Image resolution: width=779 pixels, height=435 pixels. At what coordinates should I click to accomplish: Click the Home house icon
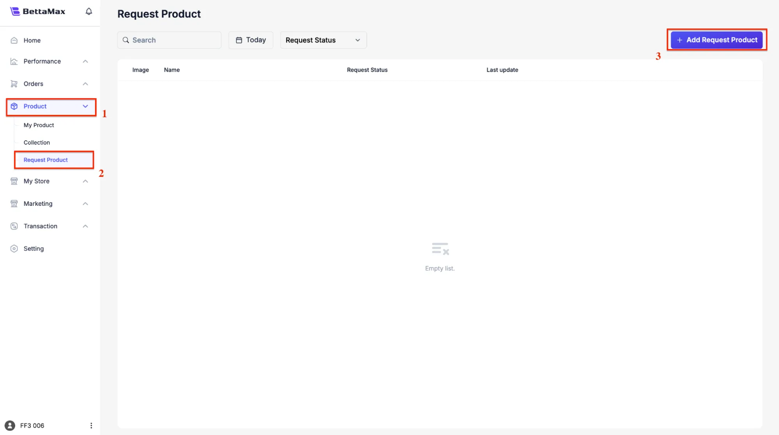[x=14, y=41]
